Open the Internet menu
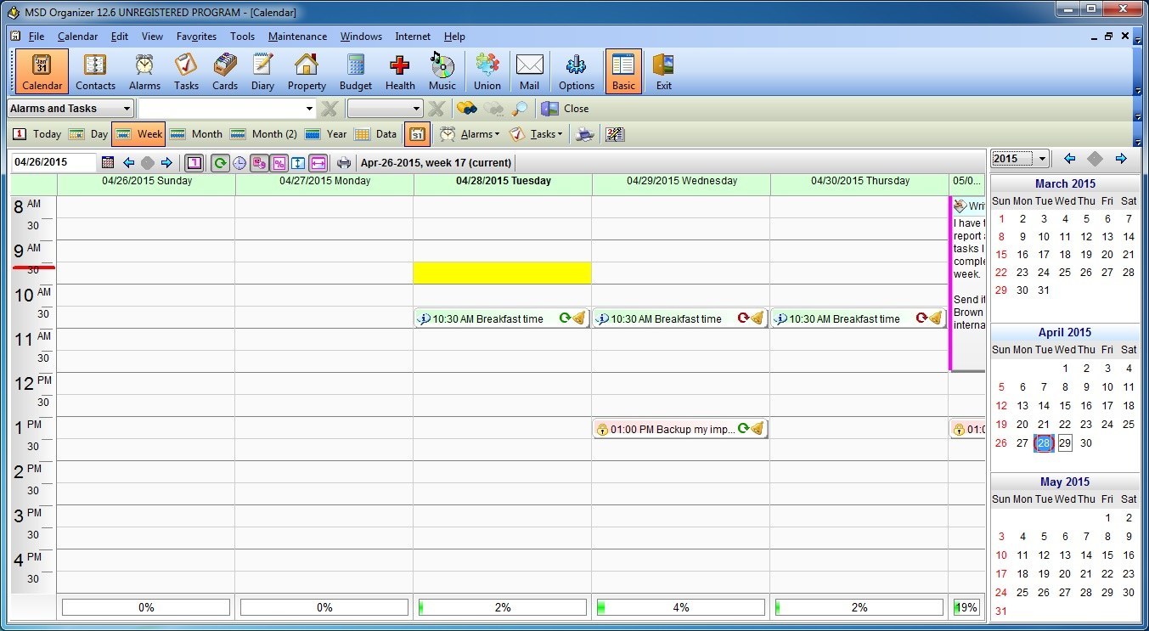 pyautogui.click(x=413, y=37)
